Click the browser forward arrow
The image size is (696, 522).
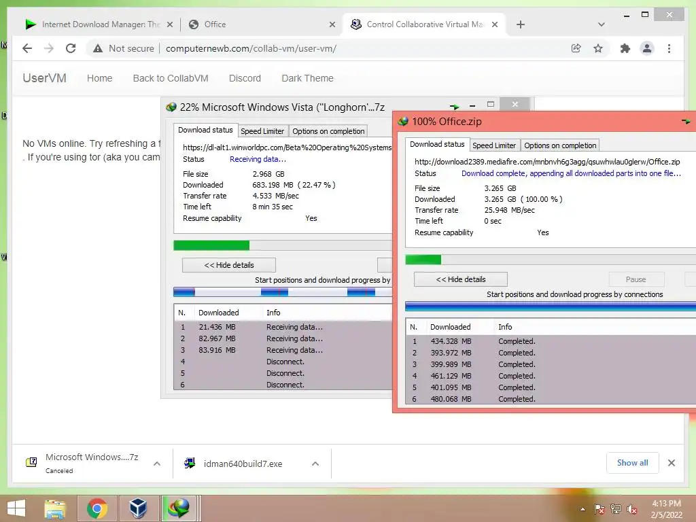pos(49,48)
